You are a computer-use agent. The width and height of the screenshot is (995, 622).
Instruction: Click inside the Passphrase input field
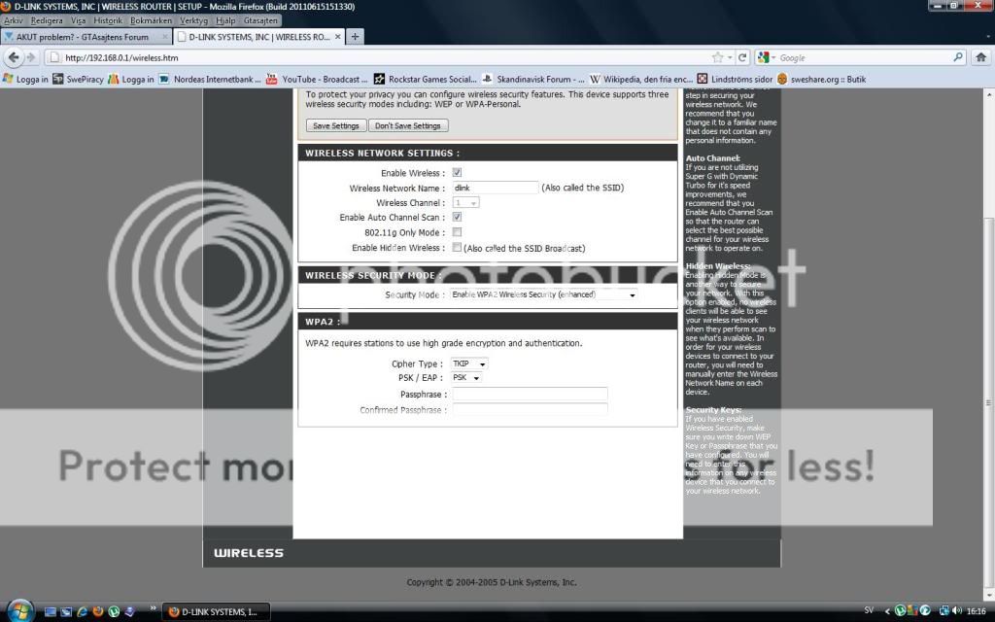[530, 394]
